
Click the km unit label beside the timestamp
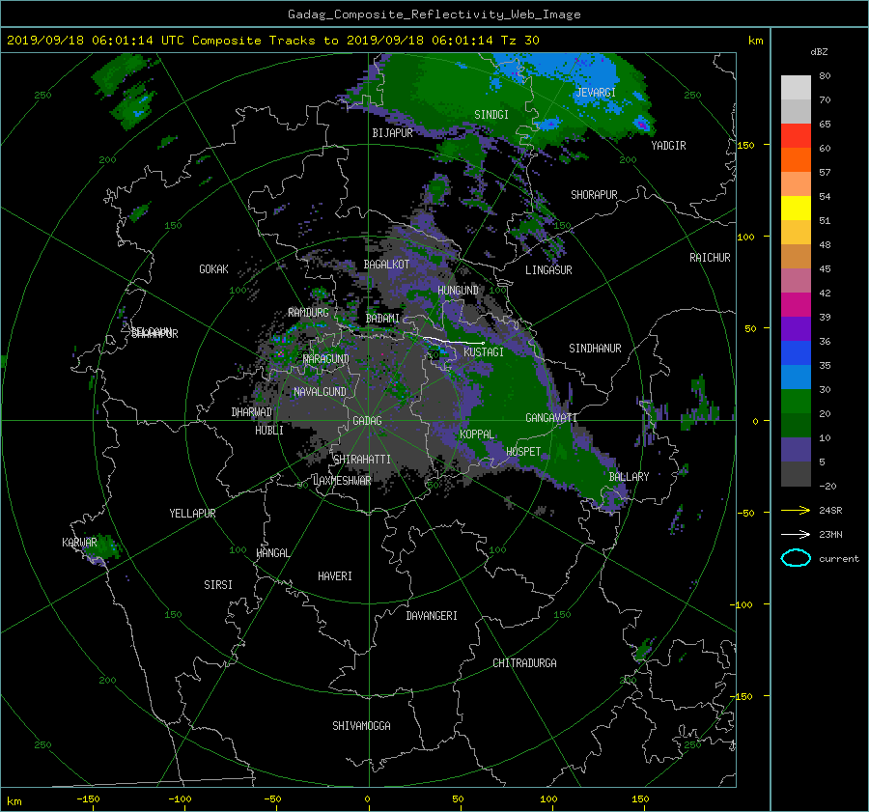755,41
